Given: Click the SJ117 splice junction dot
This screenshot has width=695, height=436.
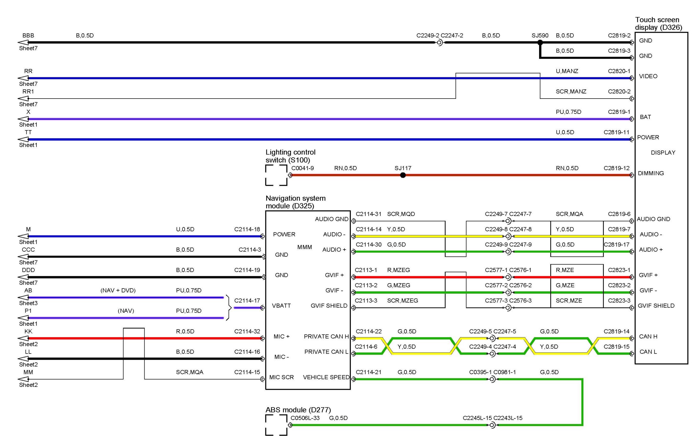Looking at the screenshot, I should point(403,175).
